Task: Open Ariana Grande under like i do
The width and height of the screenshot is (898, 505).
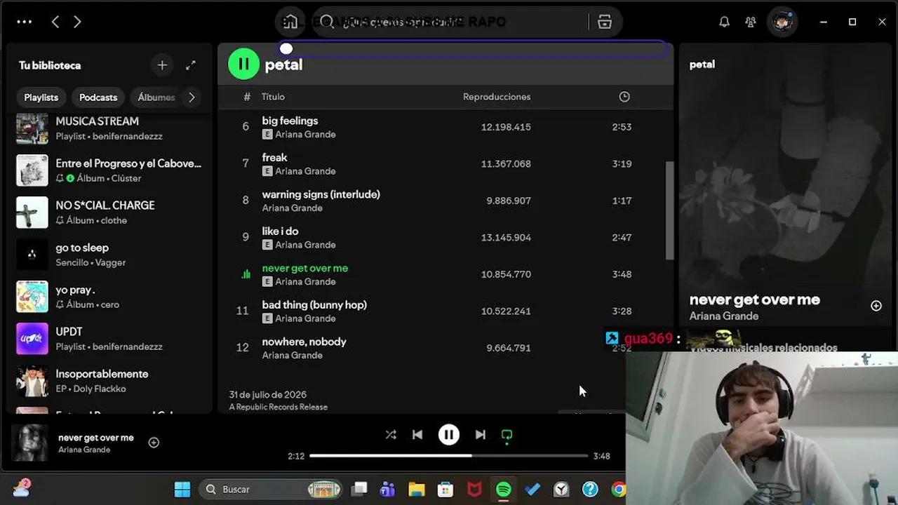Action: (x=305, y=245)
